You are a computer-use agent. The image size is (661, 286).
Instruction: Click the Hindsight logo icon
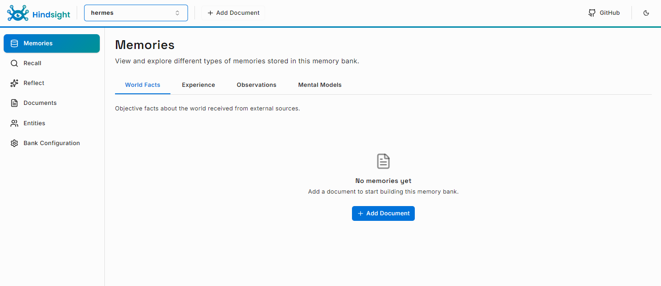pos(18,13)
